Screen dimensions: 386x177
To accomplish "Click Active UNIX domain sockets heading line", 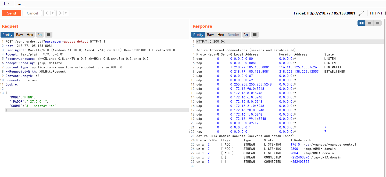I will click(x=245, y=136).
